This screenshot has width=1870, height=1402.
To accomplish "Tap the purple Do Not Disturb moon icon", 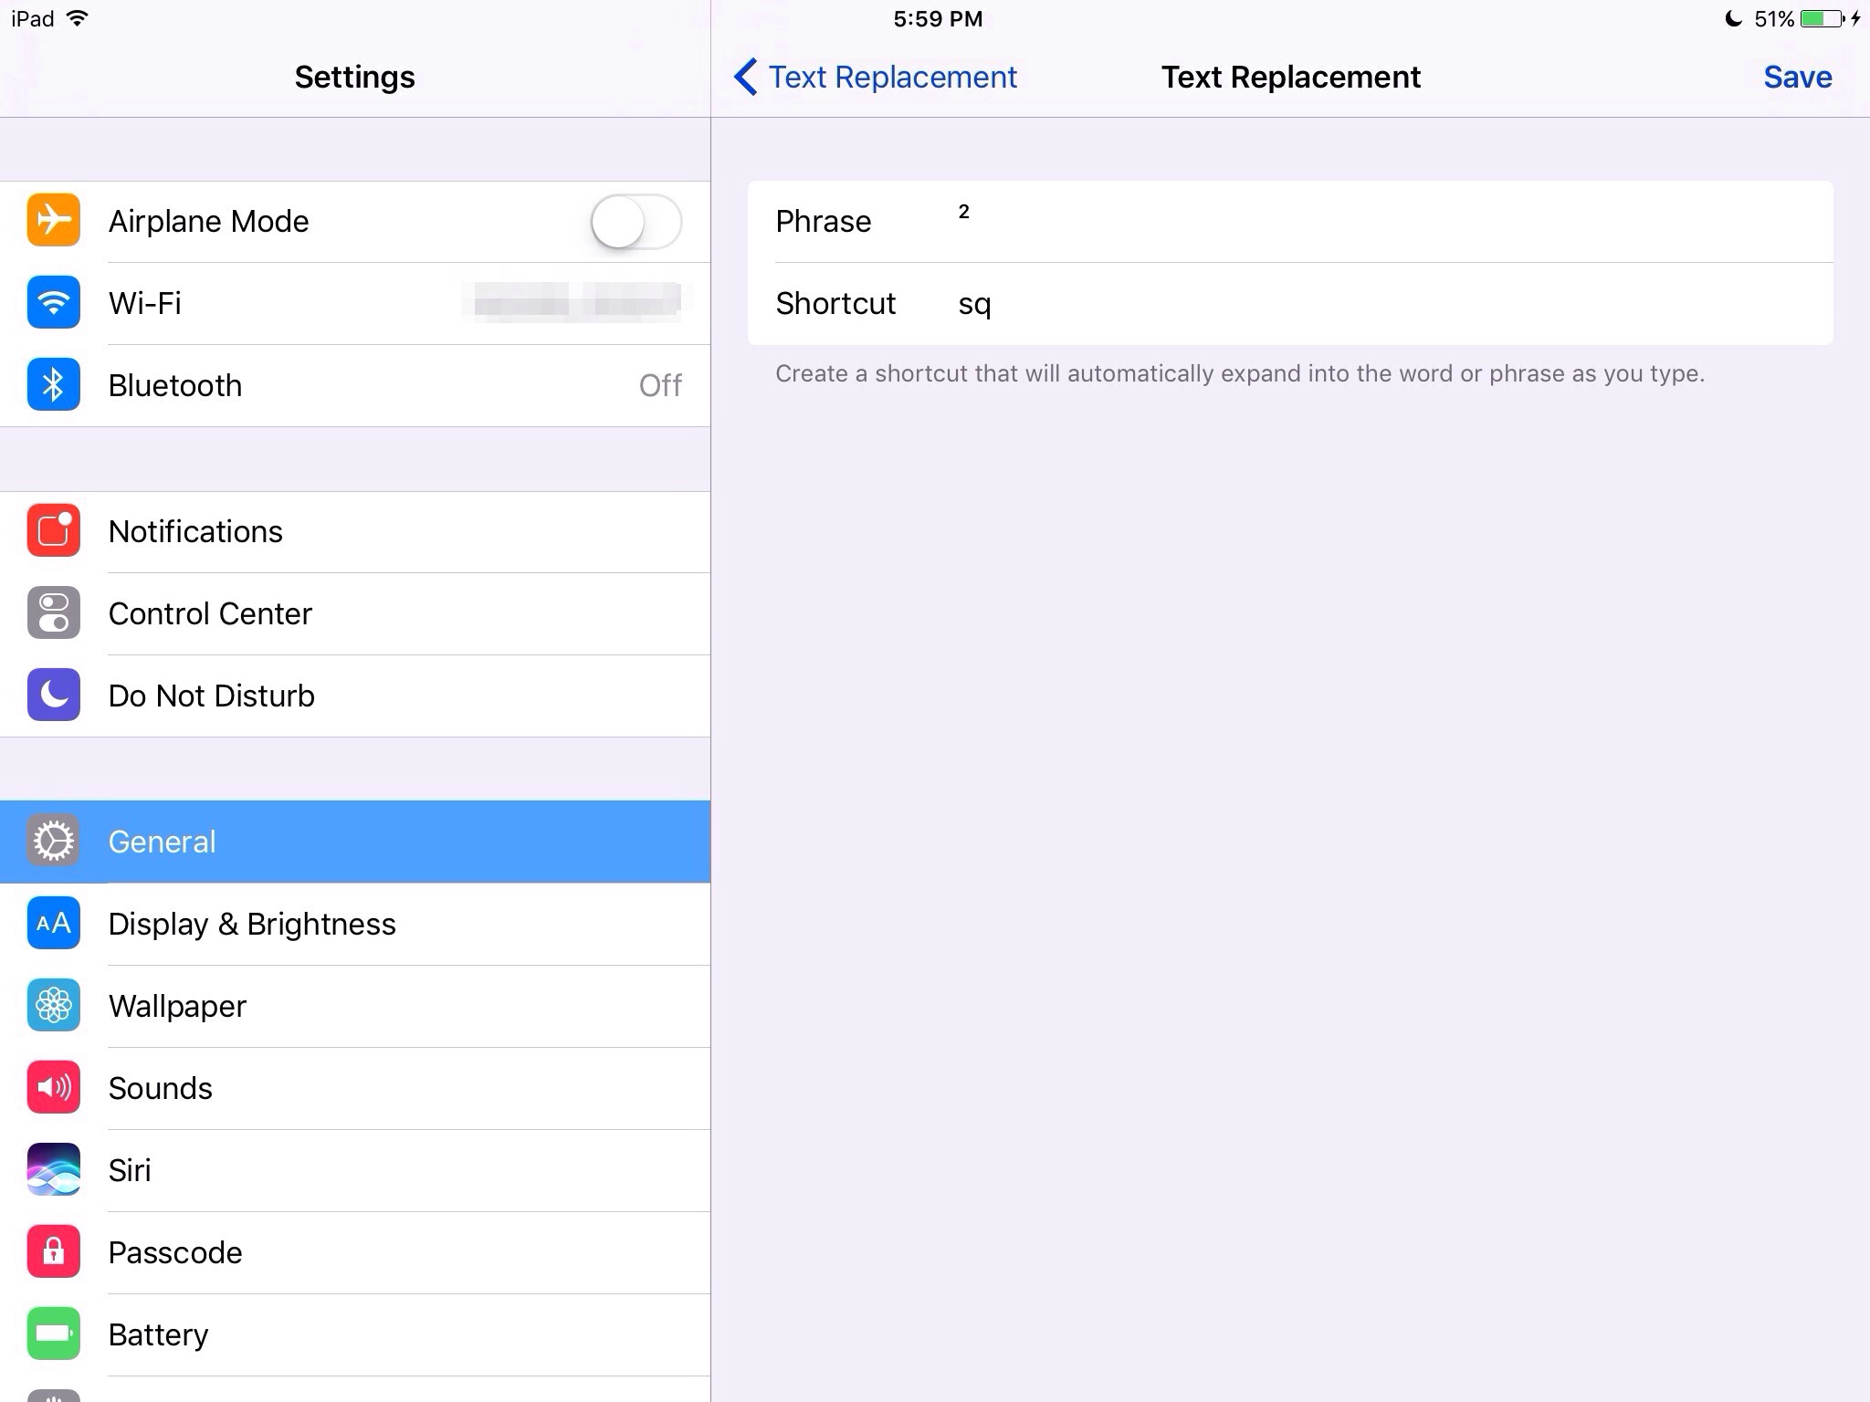I will point(53,696).
